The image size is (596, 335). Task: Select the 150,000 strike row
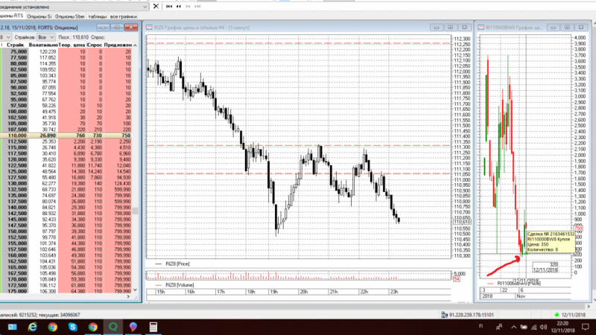(68, 232)
